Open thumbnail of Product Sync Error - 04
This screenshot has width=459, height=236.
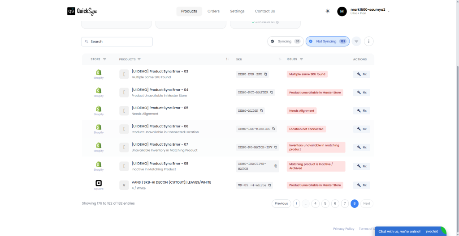[124, 93]
